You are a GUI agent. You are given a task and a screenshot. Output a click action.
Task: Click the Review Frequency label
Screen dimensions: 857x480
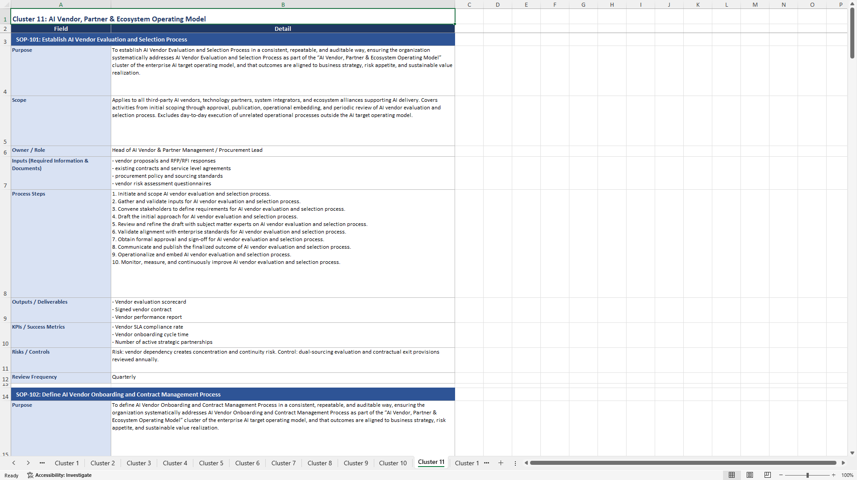point(61,378)
